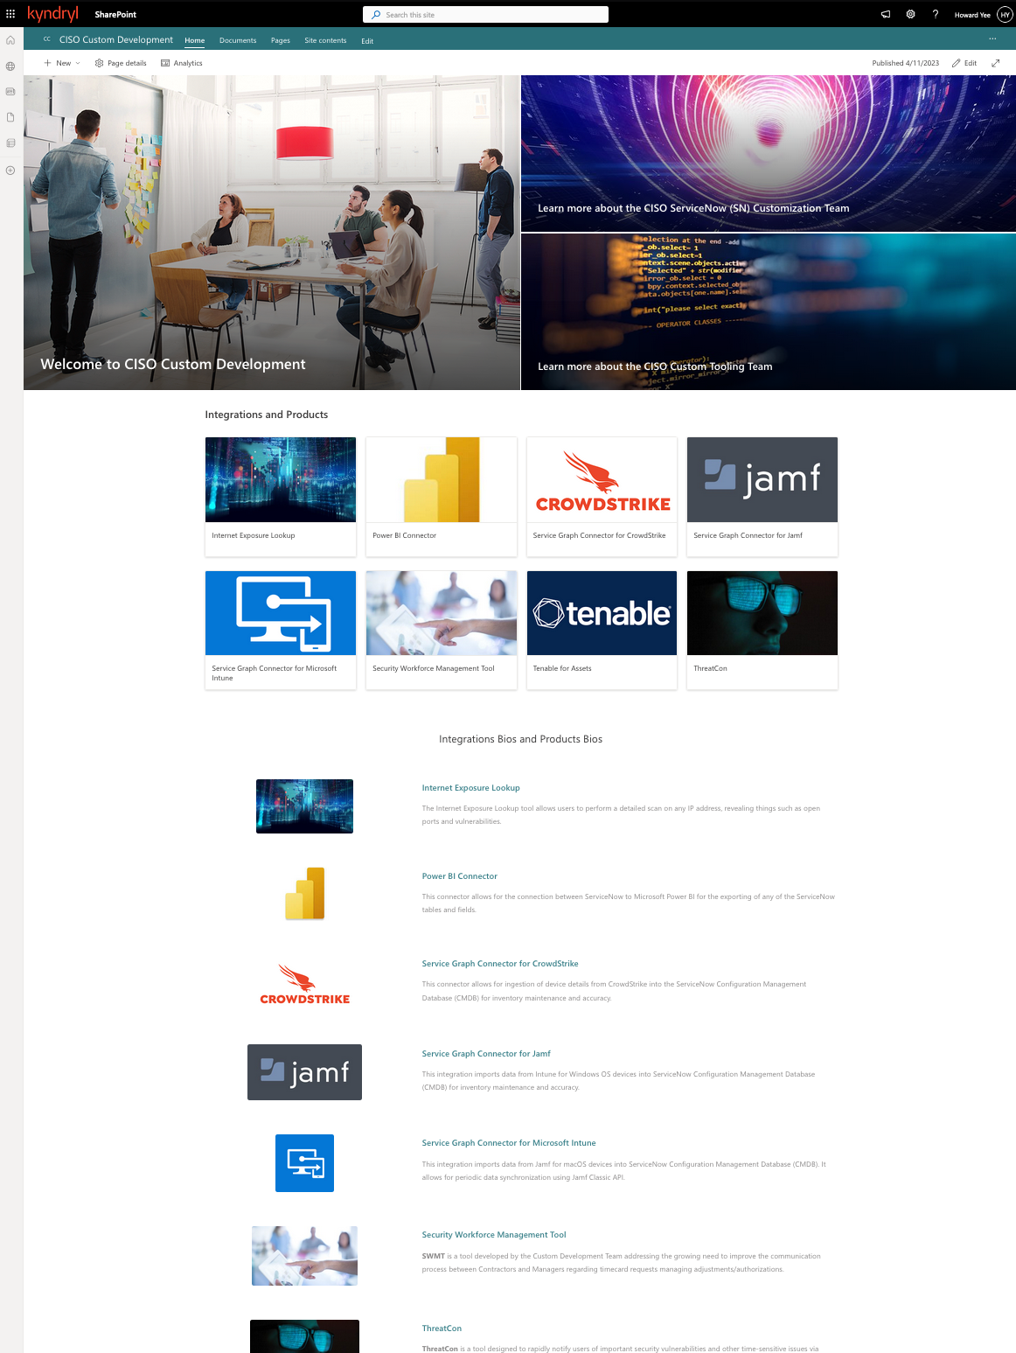Image resolution: width=1016 pixels, height=1353 pixels.
Task: Click the Internet Exposure Lookup bio image
Action: point(304,806)
